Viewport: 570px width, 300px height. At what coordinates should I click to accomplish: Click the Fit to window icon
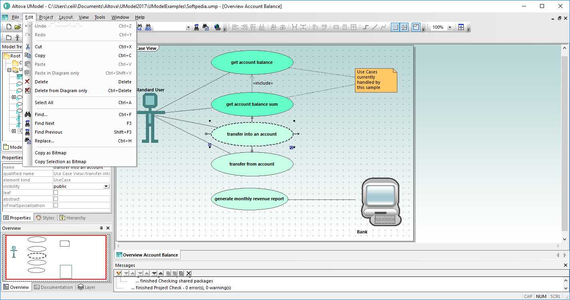click(x=461, y=27)
